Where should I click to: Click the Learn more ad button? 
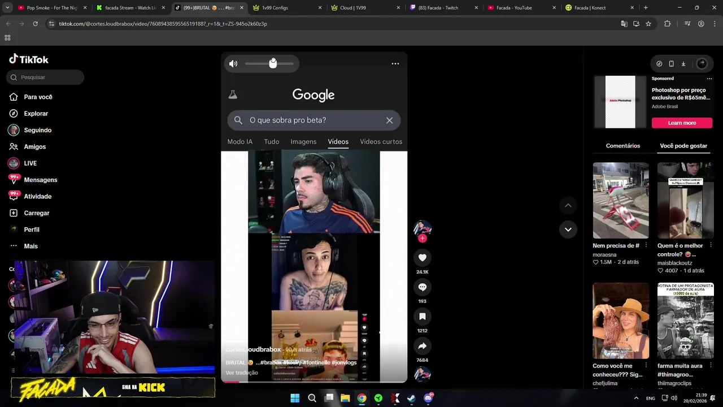tap(682, 123)
